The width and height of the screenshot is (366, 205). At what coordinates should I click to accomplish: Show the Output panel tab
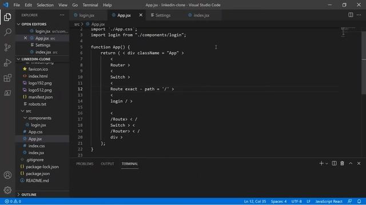coord(108,163)
